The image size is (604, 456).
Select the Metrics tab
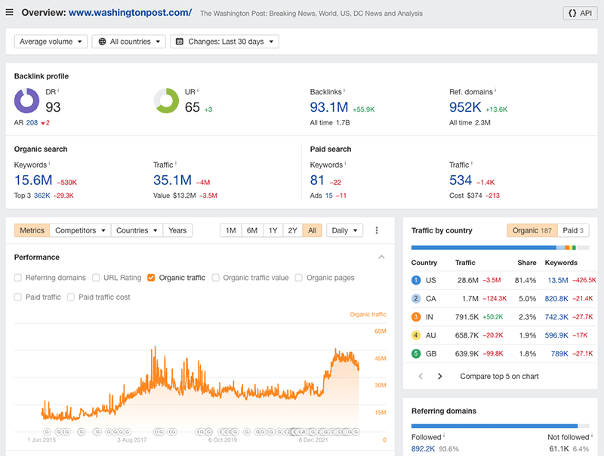pyautogui.click(x=32, y=230)
